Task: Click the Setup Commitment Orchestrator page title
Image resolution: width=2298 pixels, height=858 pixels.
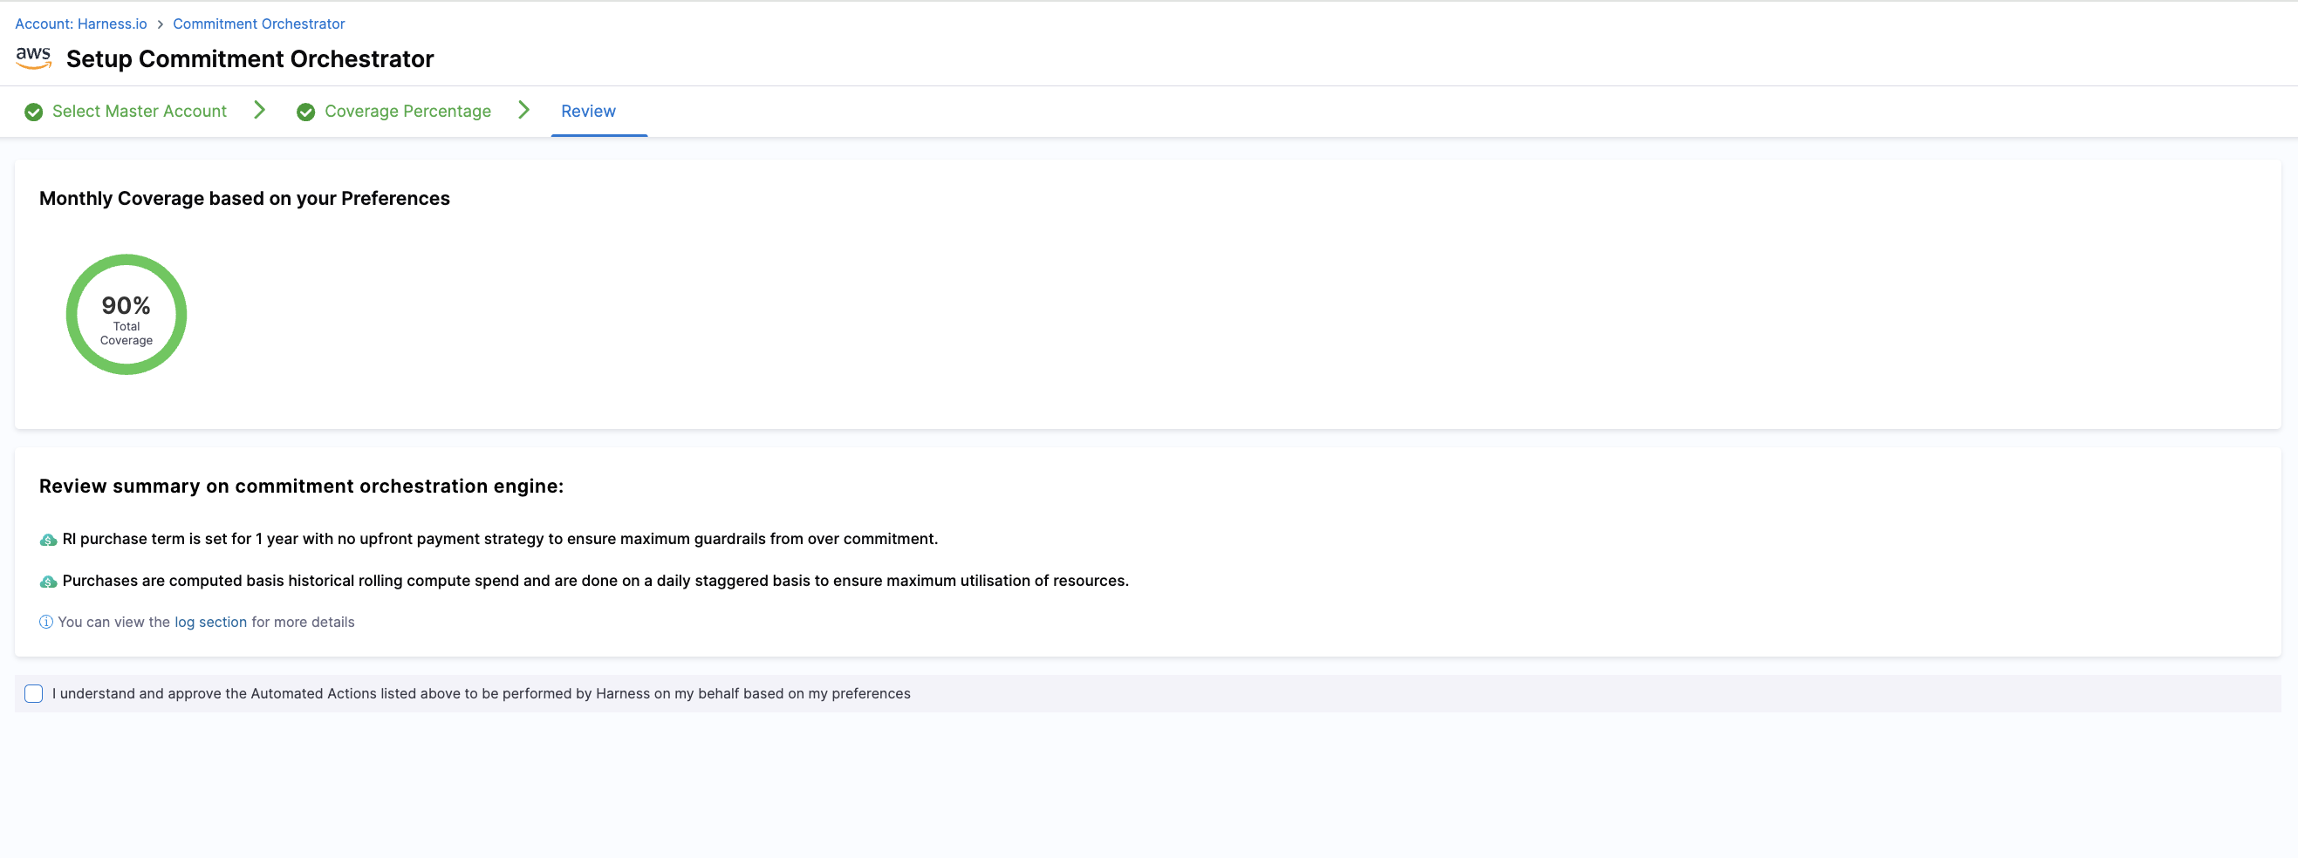Action: pos(250,59)
